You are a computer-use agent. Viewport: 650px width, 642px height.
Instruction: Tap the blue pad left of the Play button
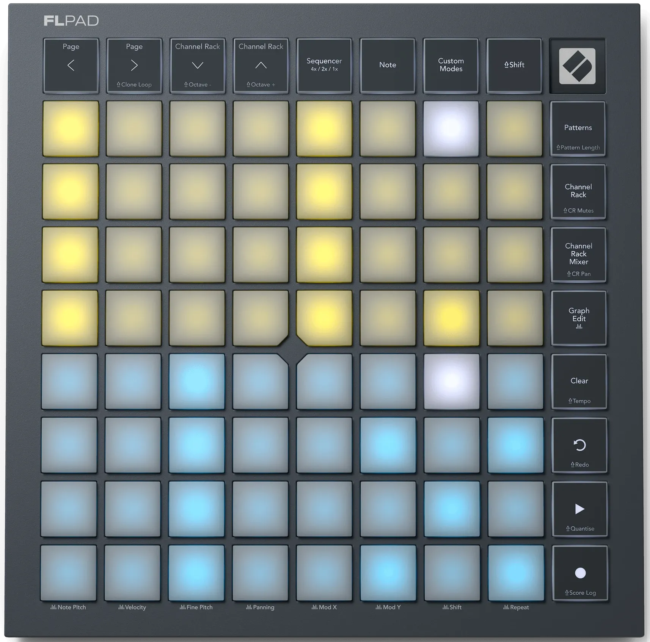(516, 509)
